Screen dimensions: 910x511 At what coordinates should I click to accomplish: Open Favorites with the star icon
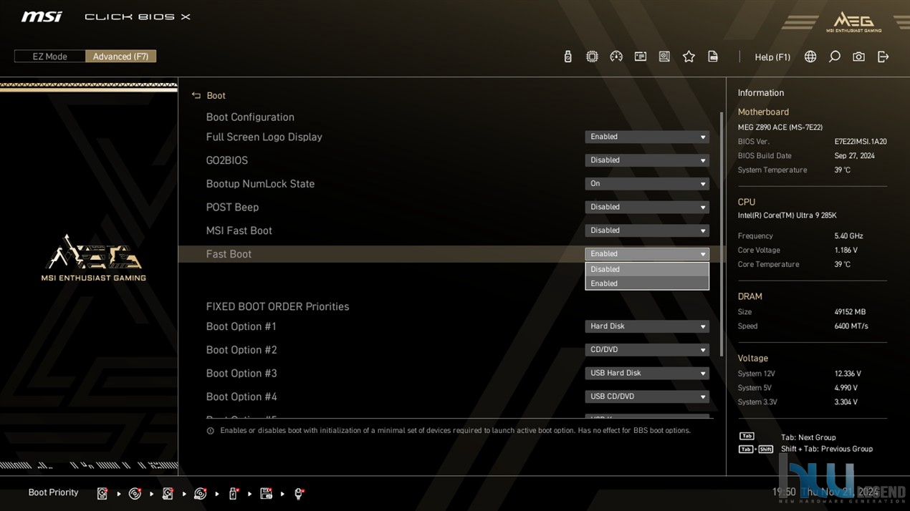[689, 57]
